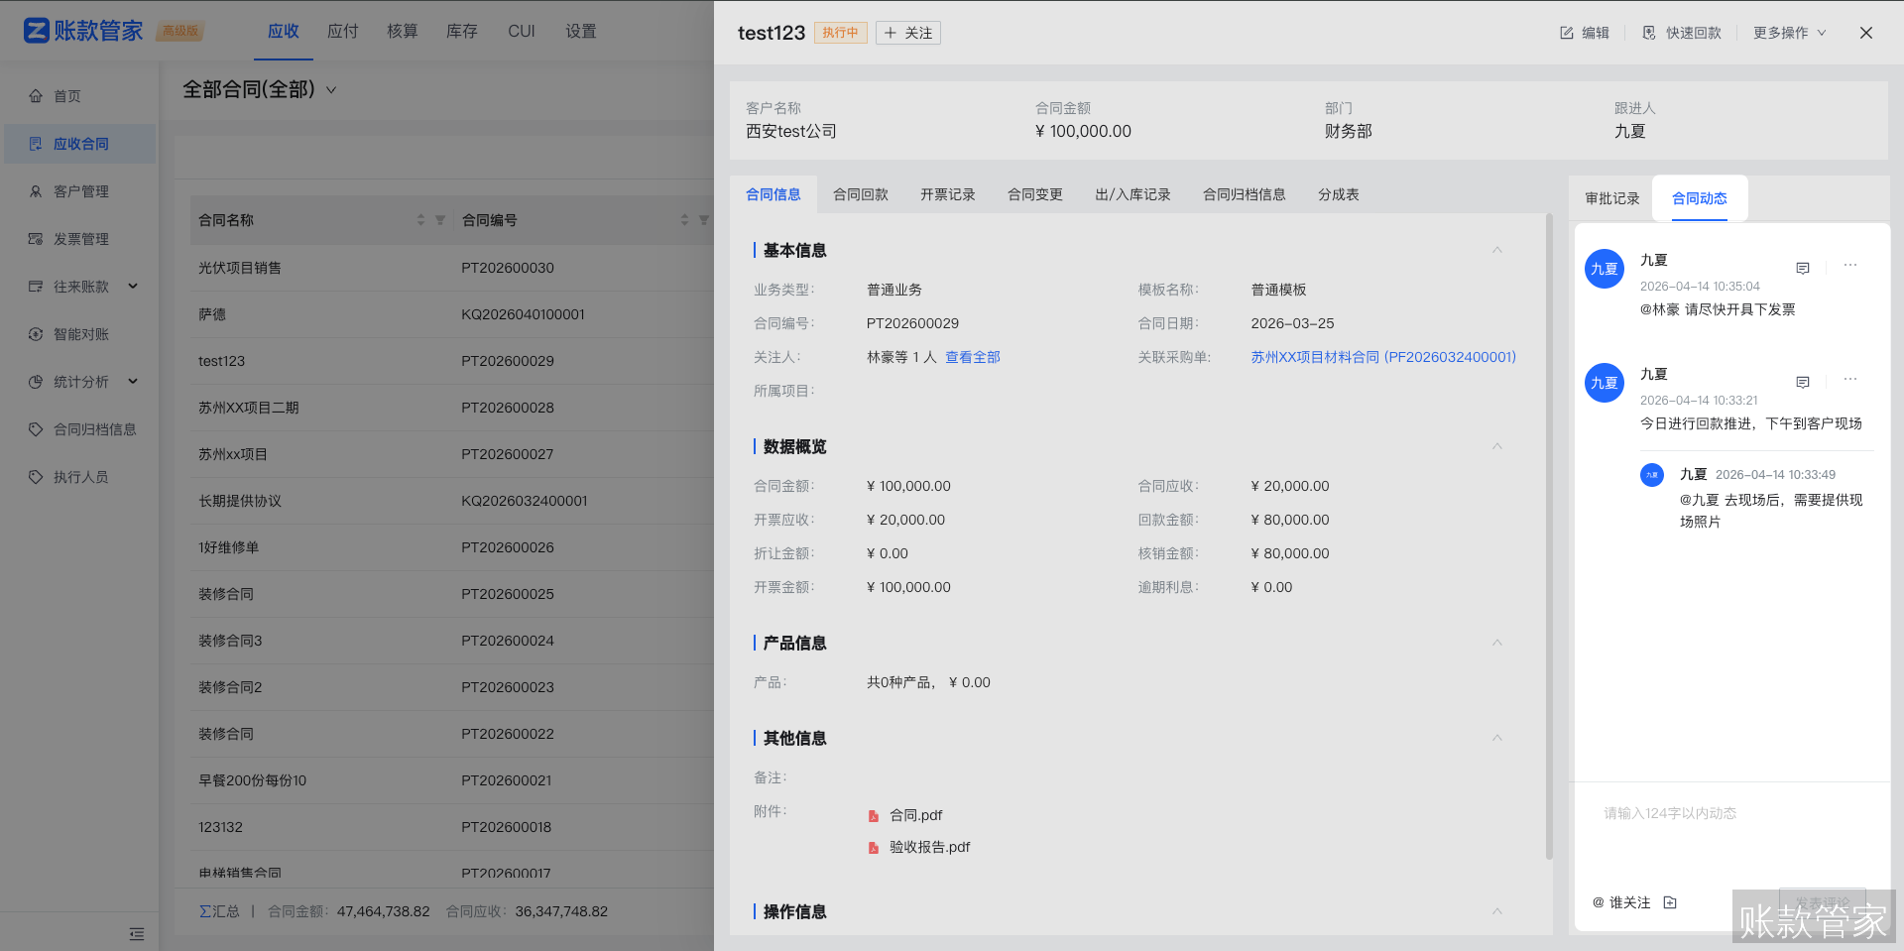This screenshot has height=951, width=1904.
Task: Switch to 应付 top menu
Action: click(343, 31)
